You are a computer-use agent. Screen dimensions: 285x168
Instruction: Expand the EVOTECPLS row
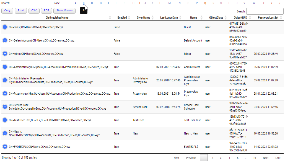coord(5,147)
